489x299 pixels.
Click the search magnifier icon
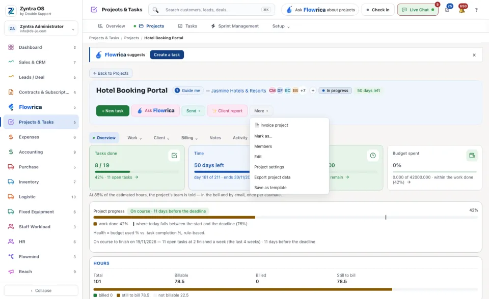tap(156, 10)
